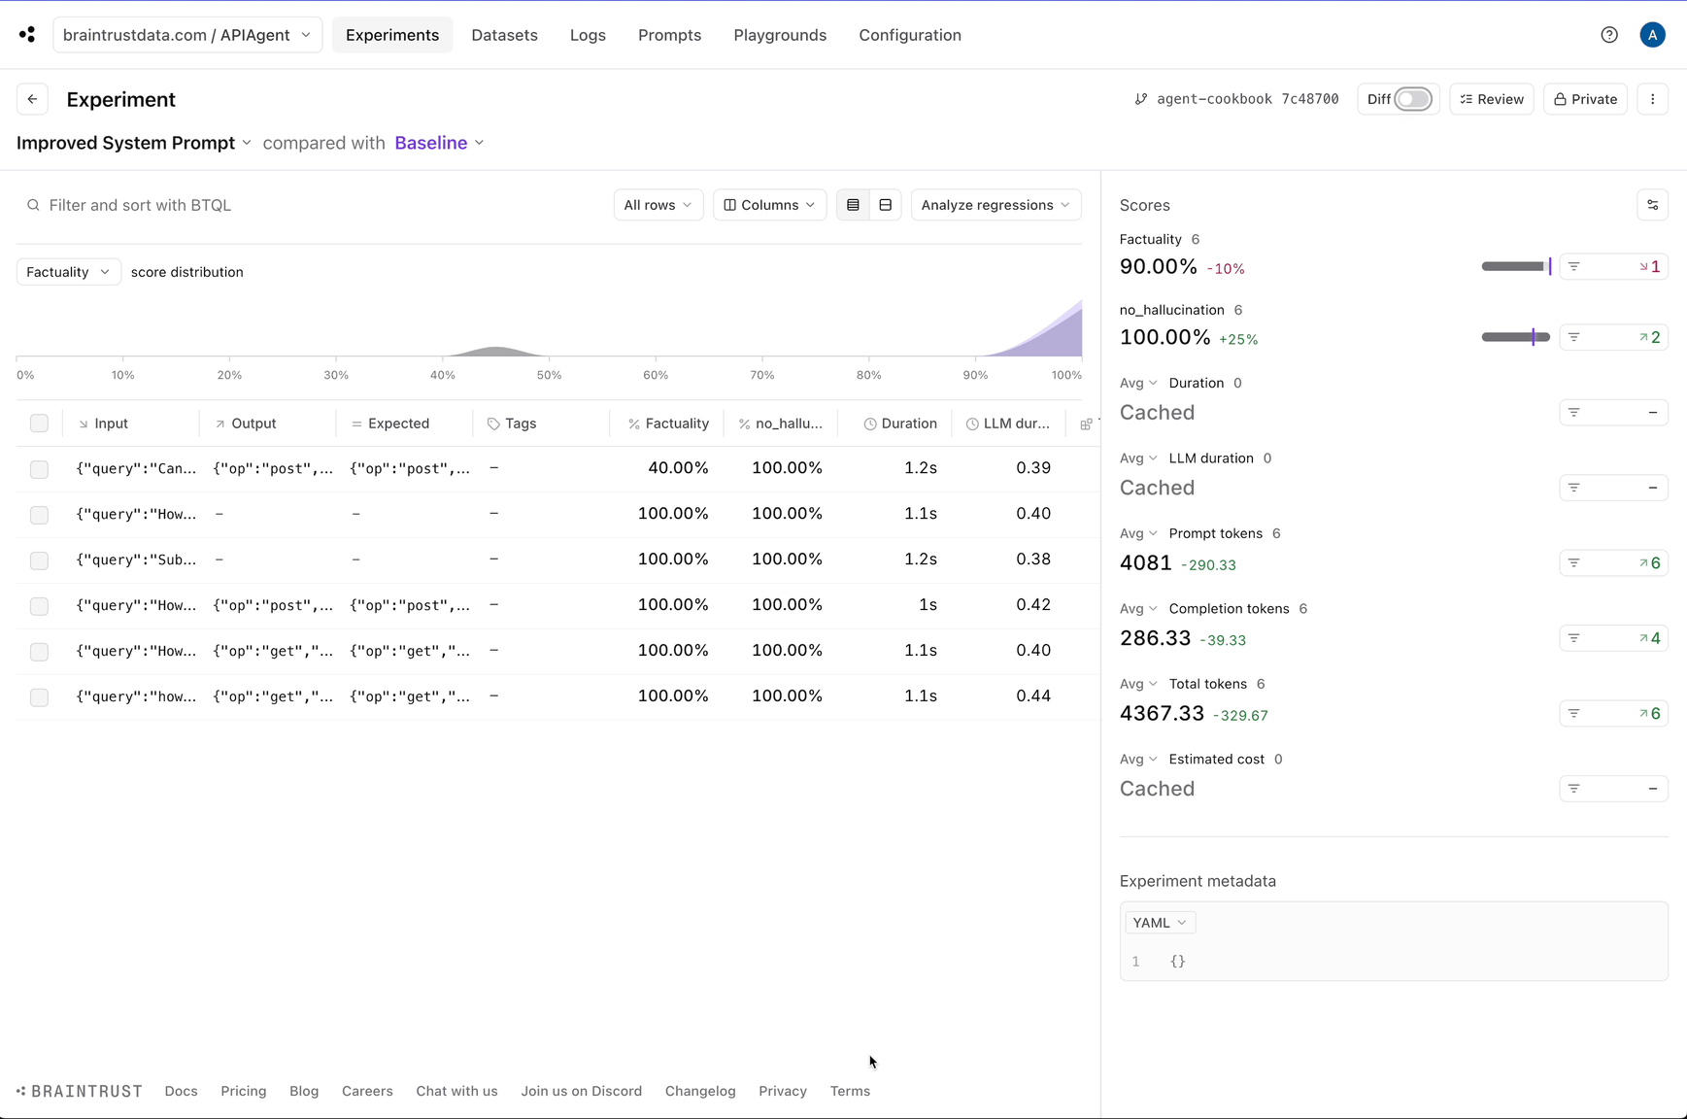Select the checkbox for the 40.00% Factuality row
The image size is (1687, 1119).
(39, 469)
